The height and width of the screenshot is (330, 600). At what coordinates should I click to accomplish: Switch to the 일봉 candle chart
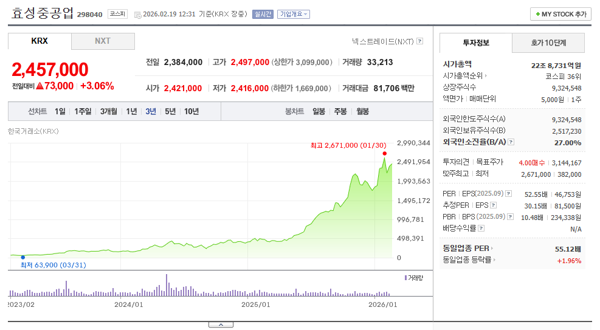[319, 111]
